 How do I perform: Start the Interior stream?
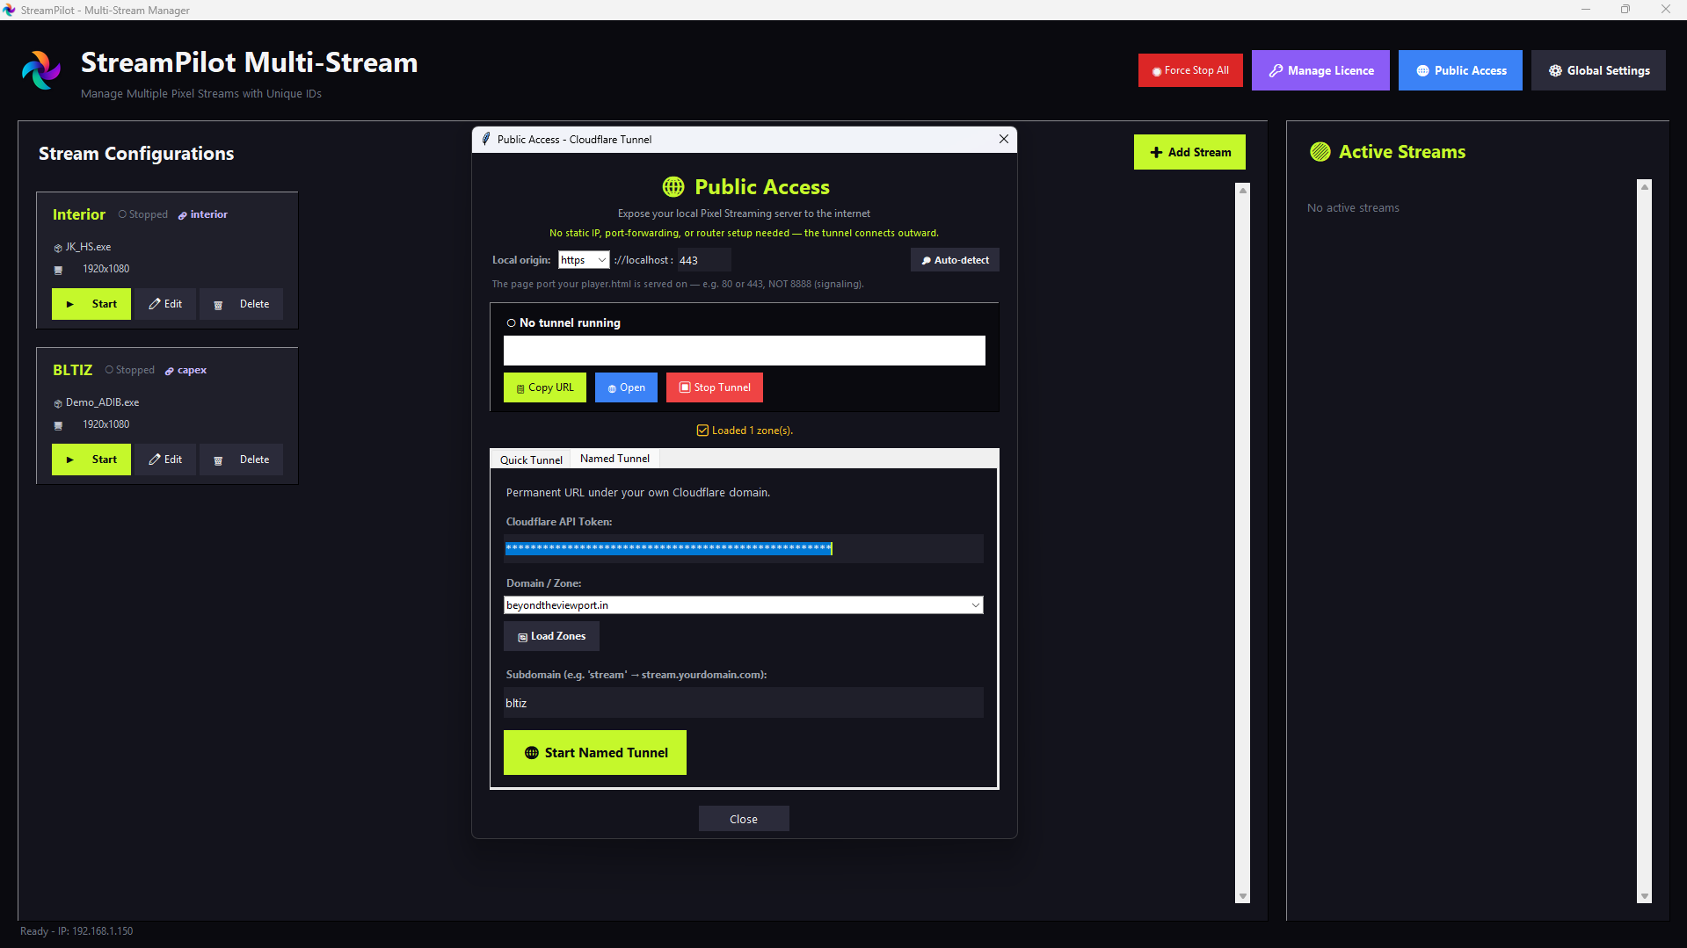coord(91,304)
